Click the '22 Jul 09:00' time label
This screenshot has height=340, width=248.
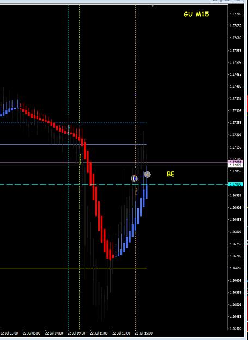pyautogui.click(x=76, y=333)
